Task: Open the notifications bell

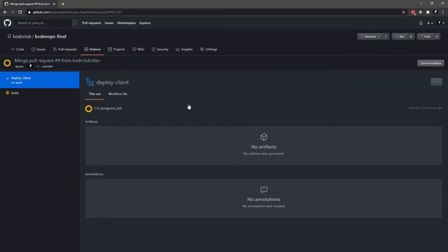Action: [x=421, y=23]
